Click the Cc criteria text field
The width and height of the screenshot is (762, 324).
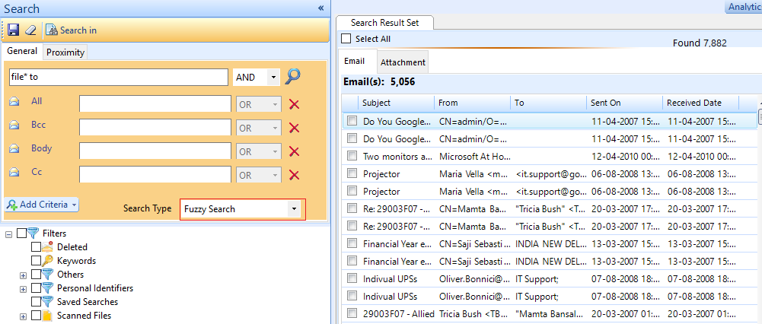pos(155,176)
